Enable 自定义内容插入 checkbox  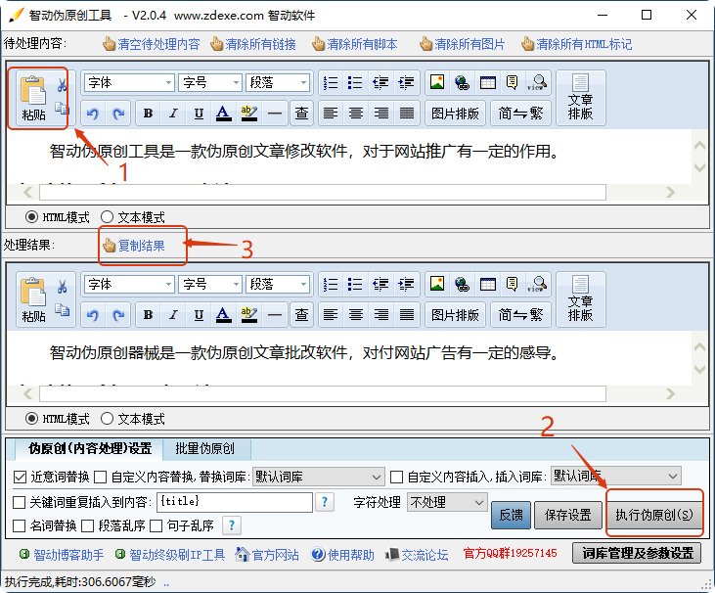[x=396, y=478]
